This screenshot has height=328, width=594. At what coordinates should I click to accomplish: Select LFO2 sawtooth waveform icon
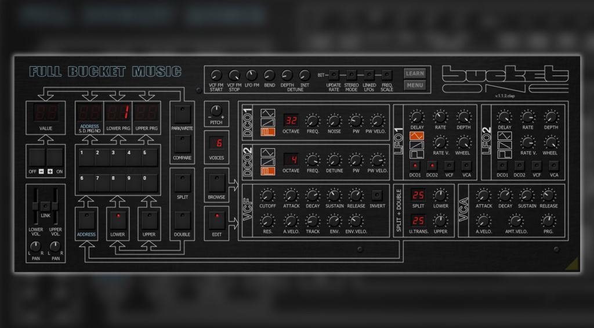point(505,145)
